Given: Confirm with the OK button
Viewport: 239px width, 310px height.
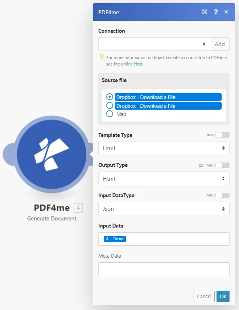Looking at the screenshot, I should pos(223,296).
